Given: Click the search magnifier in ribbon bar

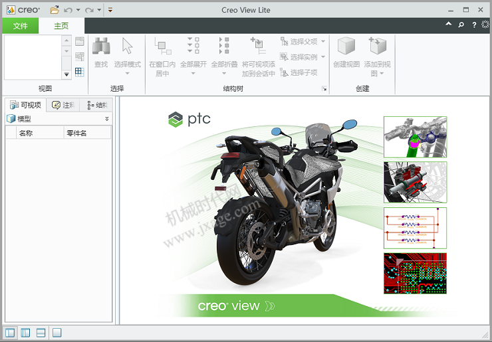Looking at the screenshot, I should point(461,25).
